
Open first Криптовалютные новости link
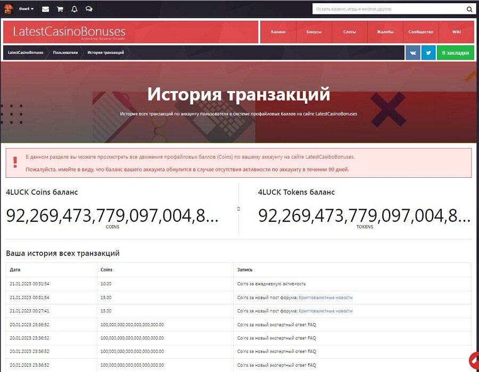click(x=325, y=297)
